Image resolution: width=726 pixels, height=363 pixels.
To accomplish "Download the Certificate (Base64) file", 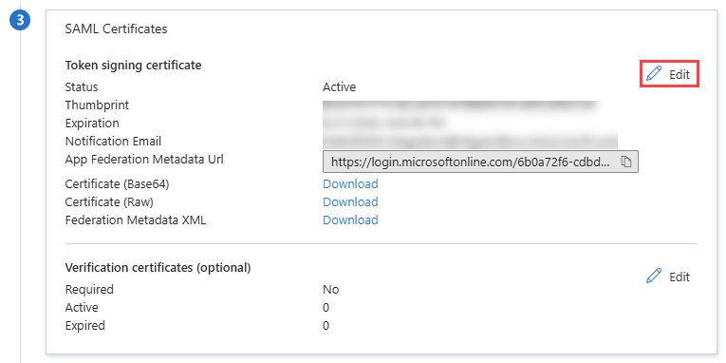I will pyautogui.click(x=350, y=184).
